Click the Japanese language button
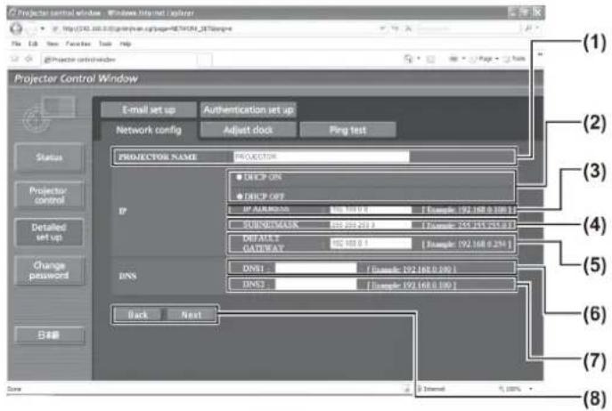612x411 pixels. (x=49, y=335)
